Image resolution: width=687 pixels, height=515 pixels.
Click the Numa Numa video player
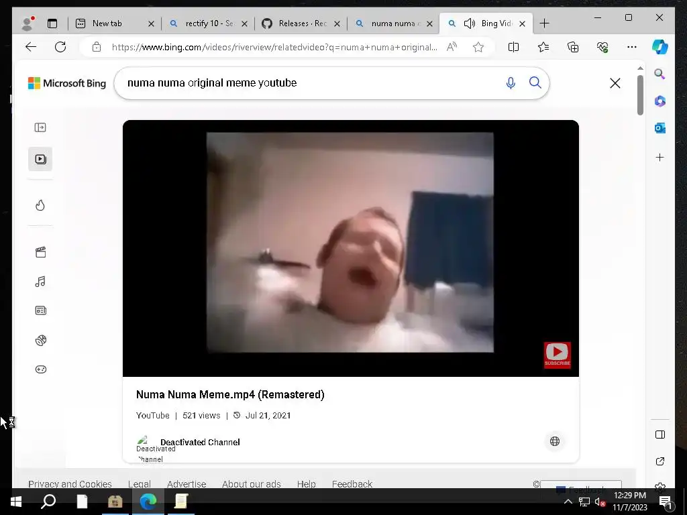tap(350, 248)
